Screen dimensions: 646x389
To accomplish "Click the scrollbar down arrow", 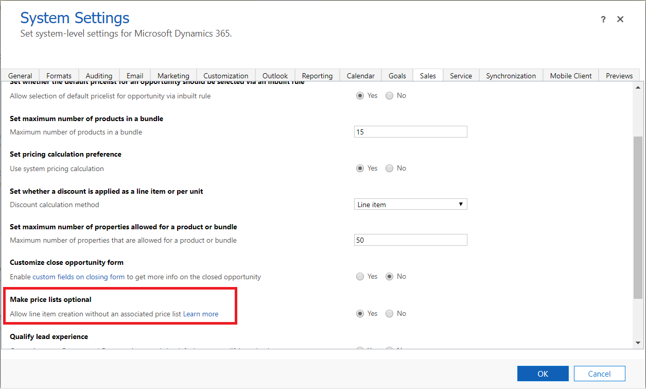I will (638, 343).
